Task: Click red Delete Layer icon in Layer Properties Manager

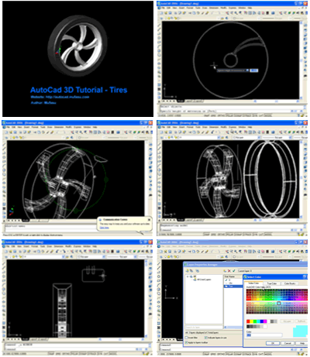Action: pyautogui.click(x=229, y=271)
